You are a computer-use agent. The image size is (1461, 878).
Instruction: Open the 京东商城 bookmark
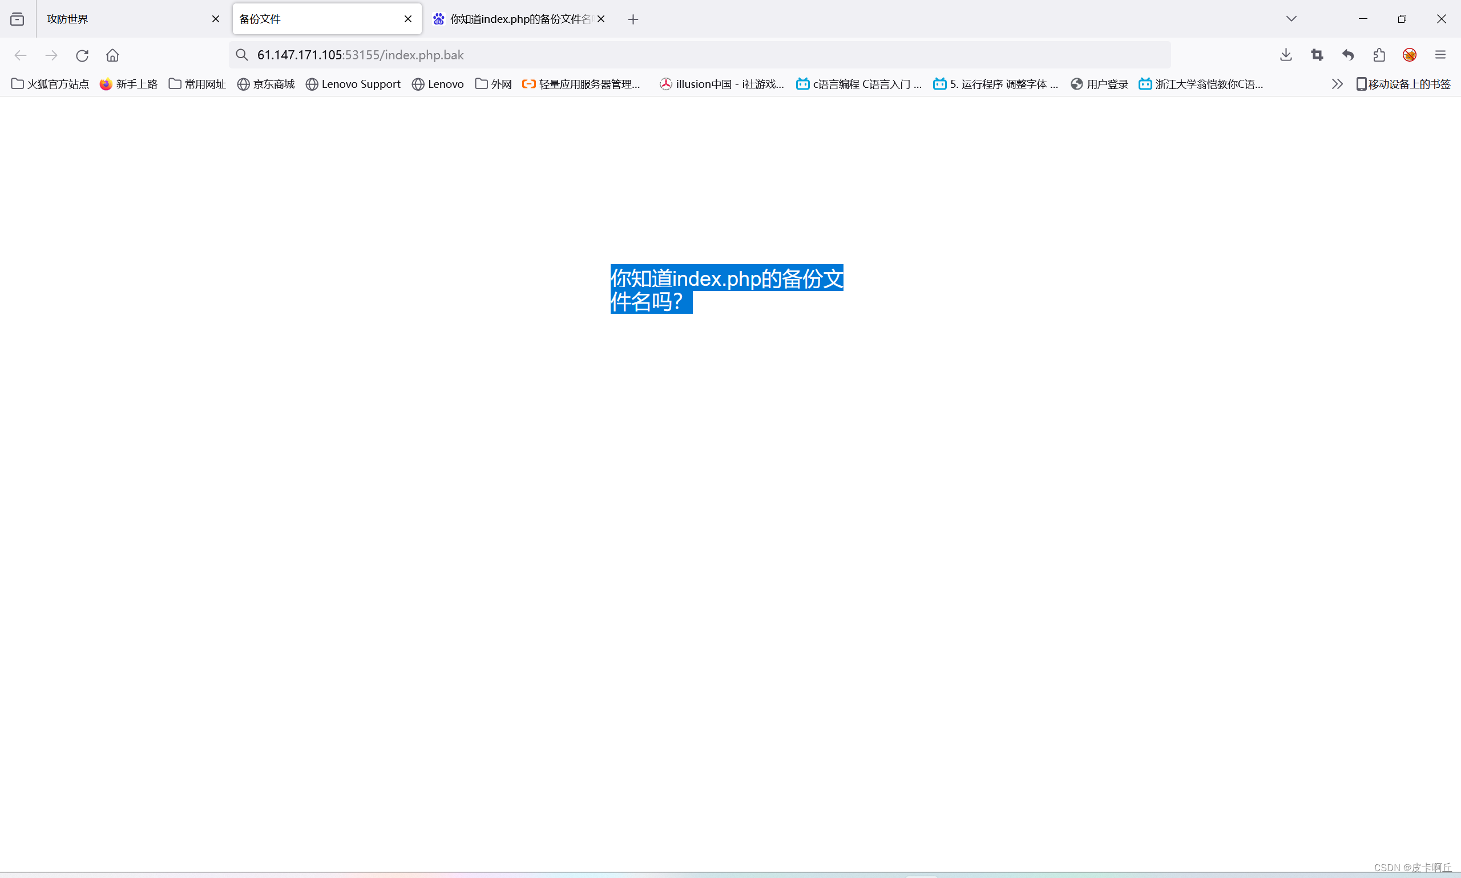[x=265, y=84]
